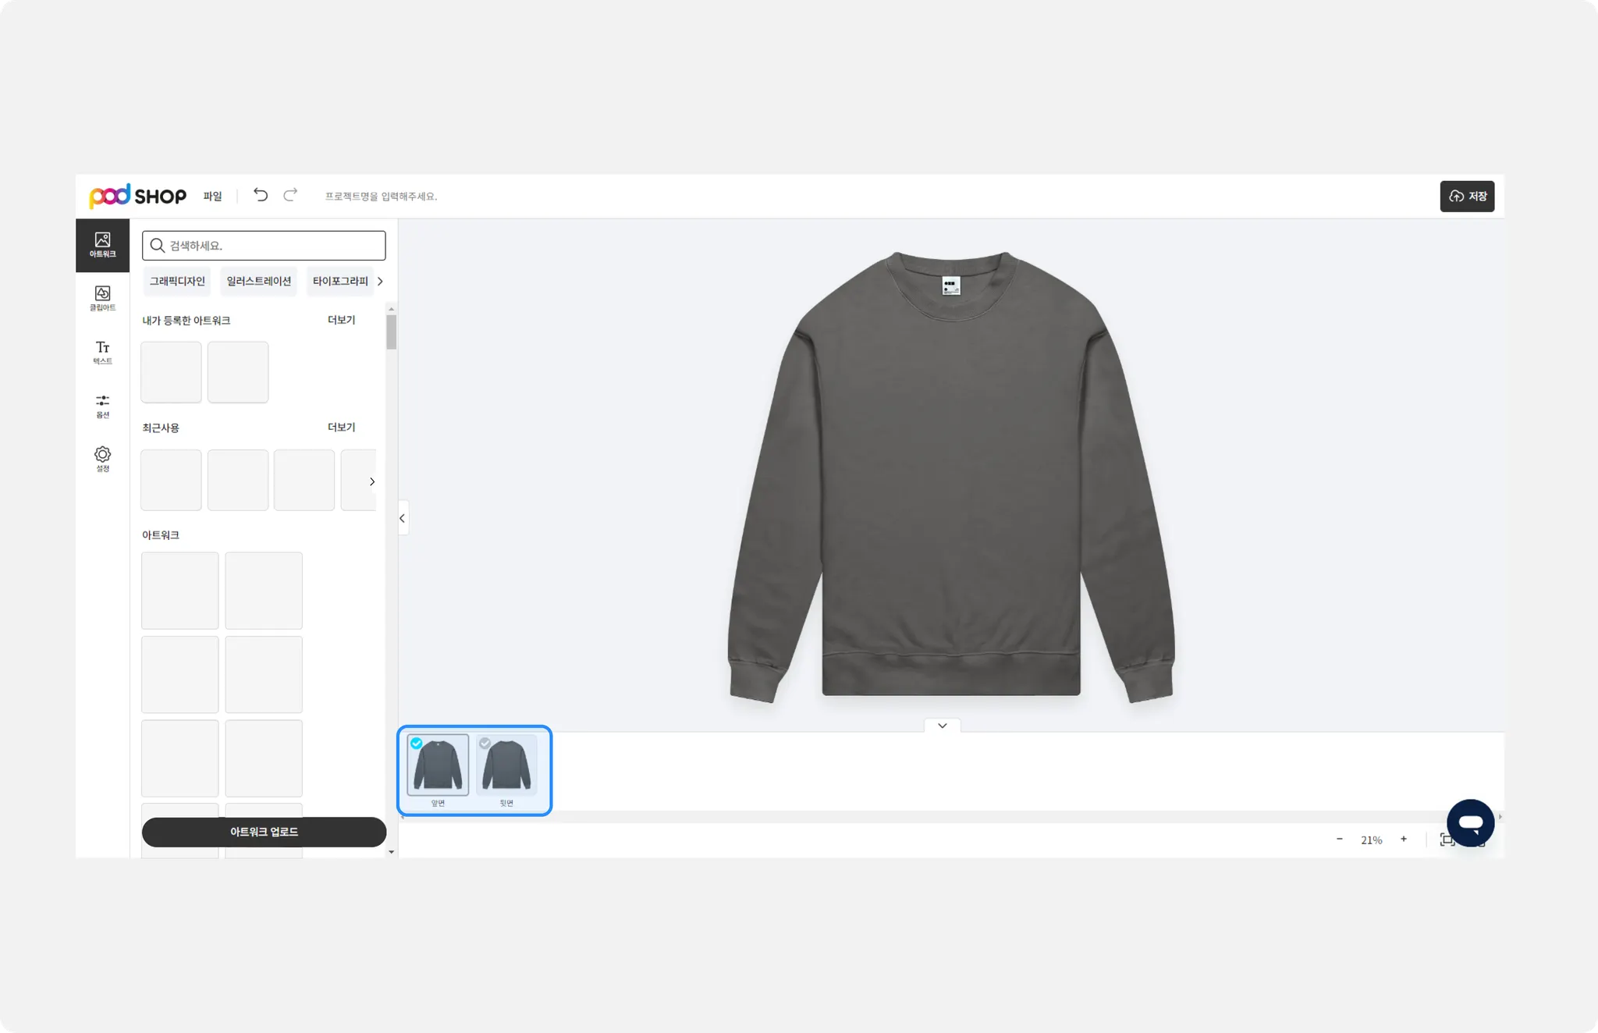This screenshot has width=1598, height=1033.
Task: Collapse the bottom view thumbnails panel
Action: click(943, 726)
